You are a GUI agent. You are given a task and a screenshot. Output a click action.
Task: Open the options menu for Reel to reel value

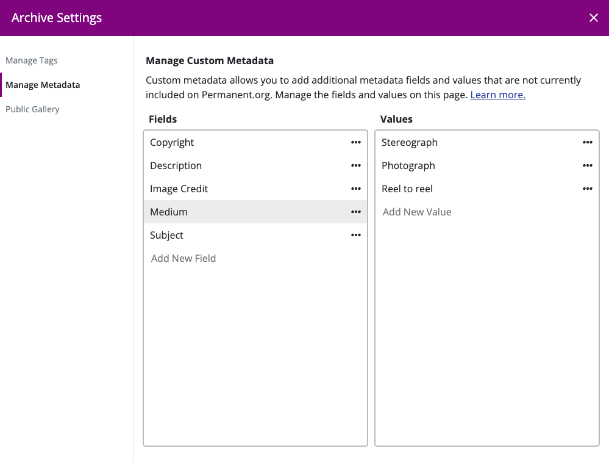588,189
